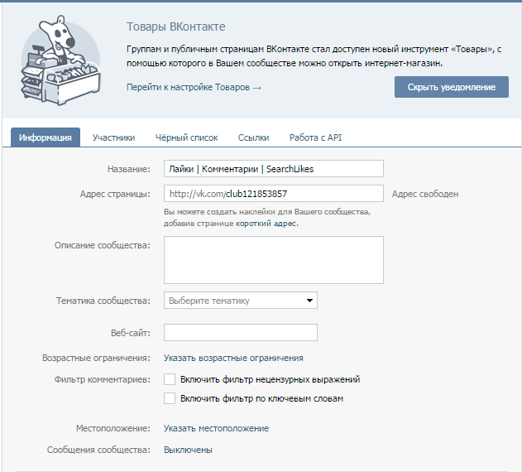Viewport: 522px width, 472px height.
Task: Switch to the Информация tab
Action: pos(45,137)
